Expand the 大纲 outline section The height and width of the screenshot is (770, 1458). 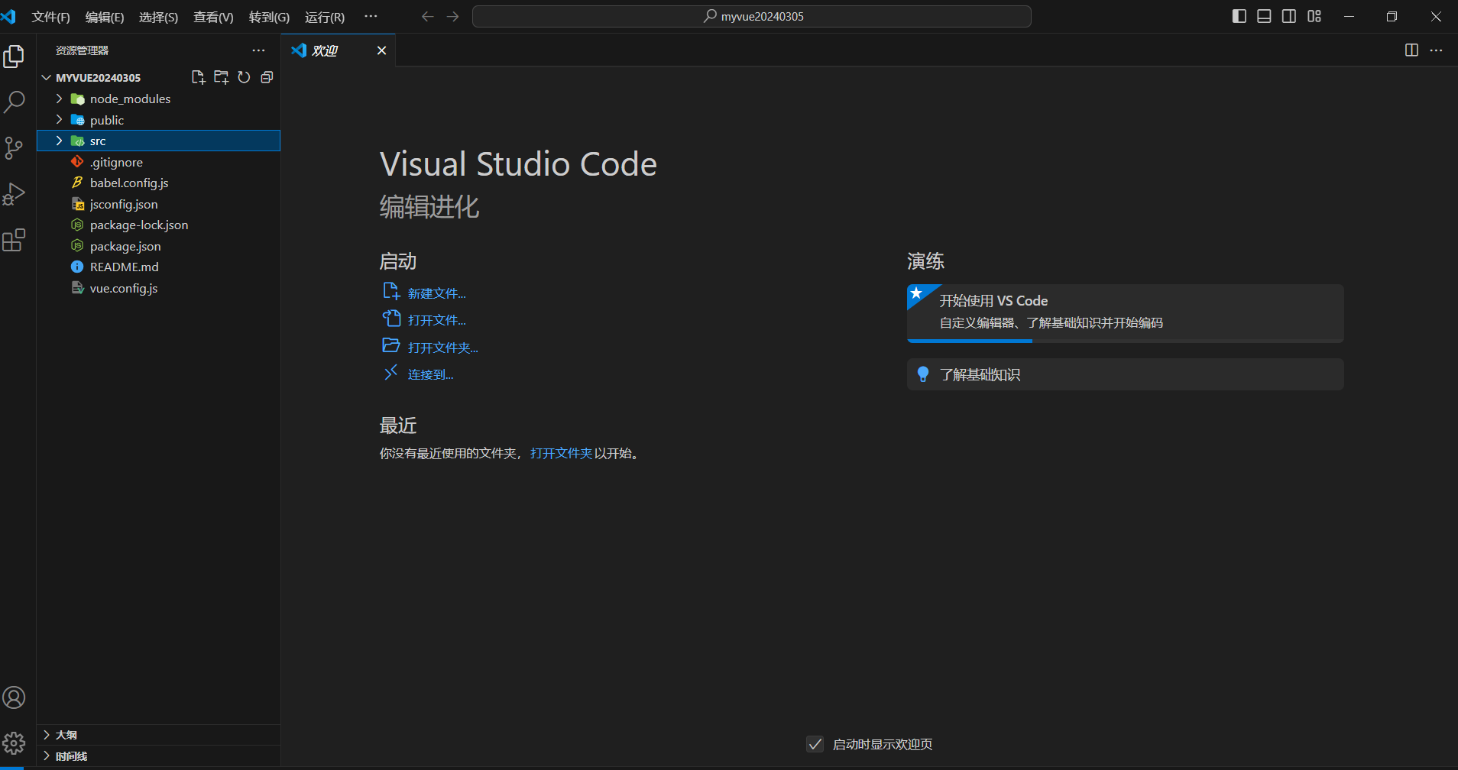[x=66, y=735]
